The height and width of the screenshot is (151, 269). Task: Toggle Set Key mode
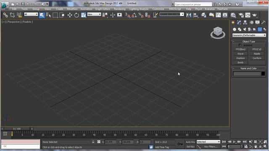(x=190, y=147)
